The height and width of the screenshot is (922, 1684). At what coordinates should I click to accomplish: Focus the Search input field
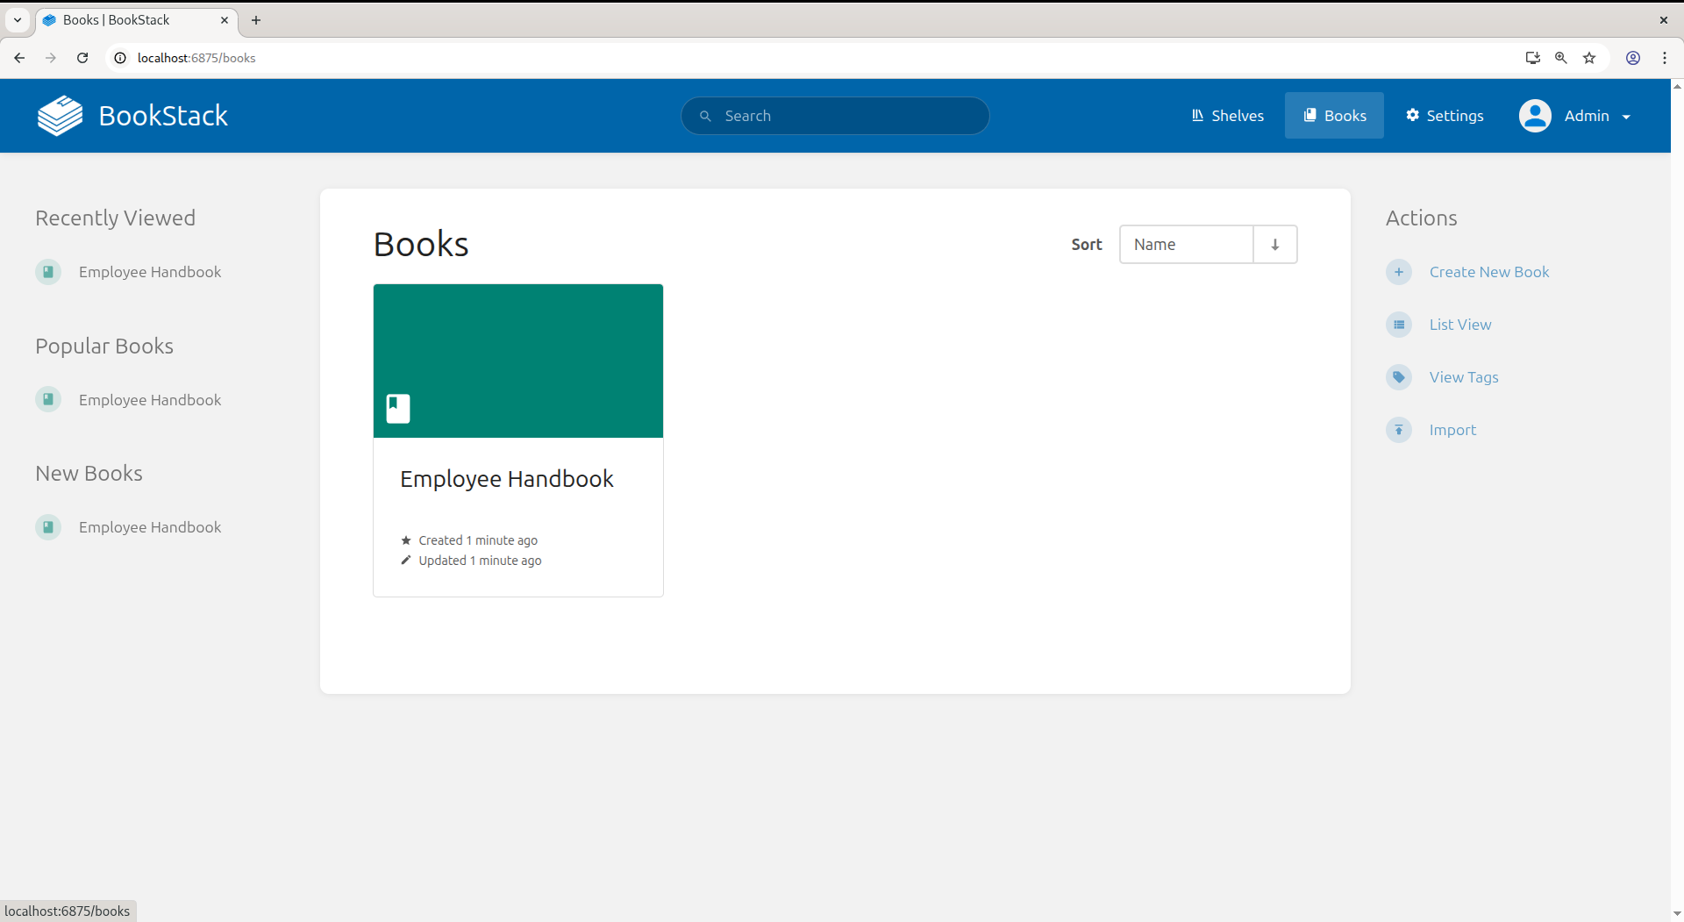(835, 116)
